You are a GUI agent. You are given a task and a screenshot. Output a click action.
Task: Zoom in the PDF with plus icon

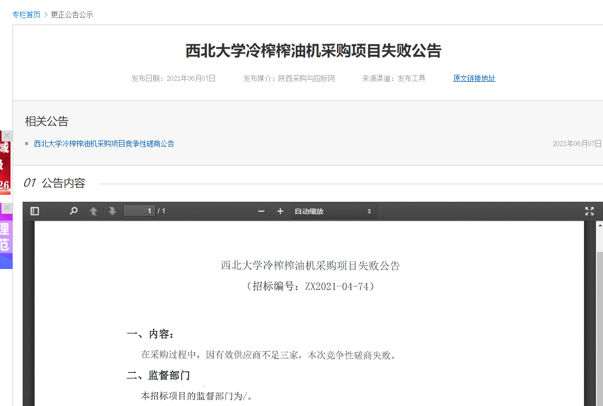pyautogui.click(x=280, y=211)
